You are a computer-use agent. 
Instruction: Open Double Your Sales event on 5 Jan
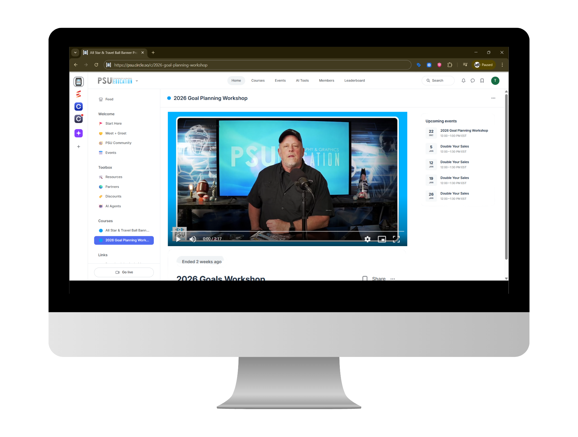point(454,146)
